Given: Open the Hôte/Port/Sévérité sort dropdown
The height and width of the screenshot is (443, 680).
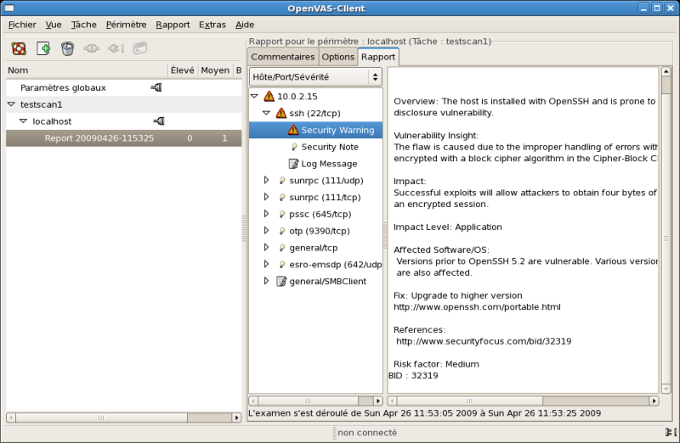Looking at the screenshot, I should click(315, 76).
